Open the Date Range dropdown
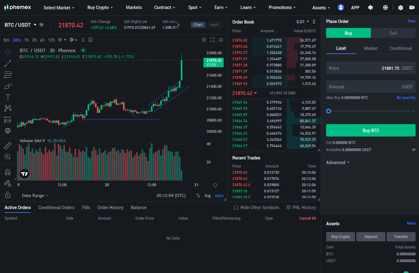Image resolution: width=419 pixels, height=273 pixels. click(x=35, y=195)
